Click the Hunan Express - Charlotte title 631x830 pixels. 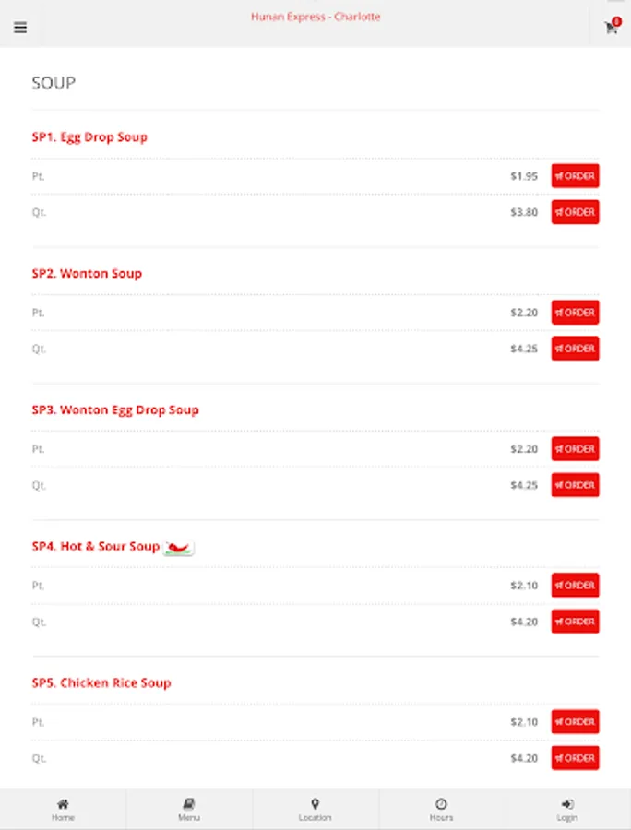click(315, 17)
